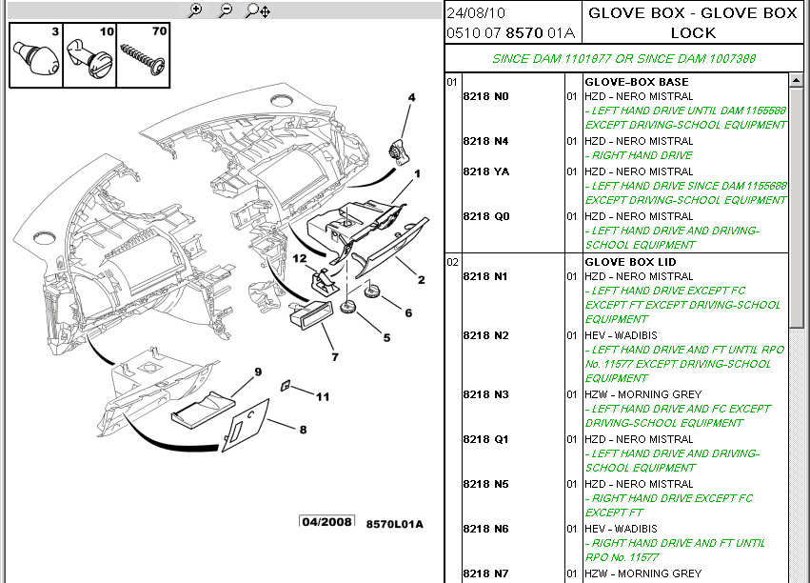The image size is (810, 583).
Task: Click callout number 9 in the diagram
Action: coord(258,372)
